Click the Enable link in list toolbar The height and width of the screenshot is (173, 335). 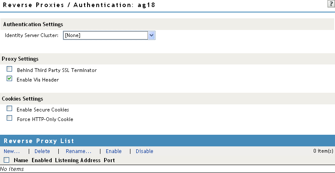(114, 151)
